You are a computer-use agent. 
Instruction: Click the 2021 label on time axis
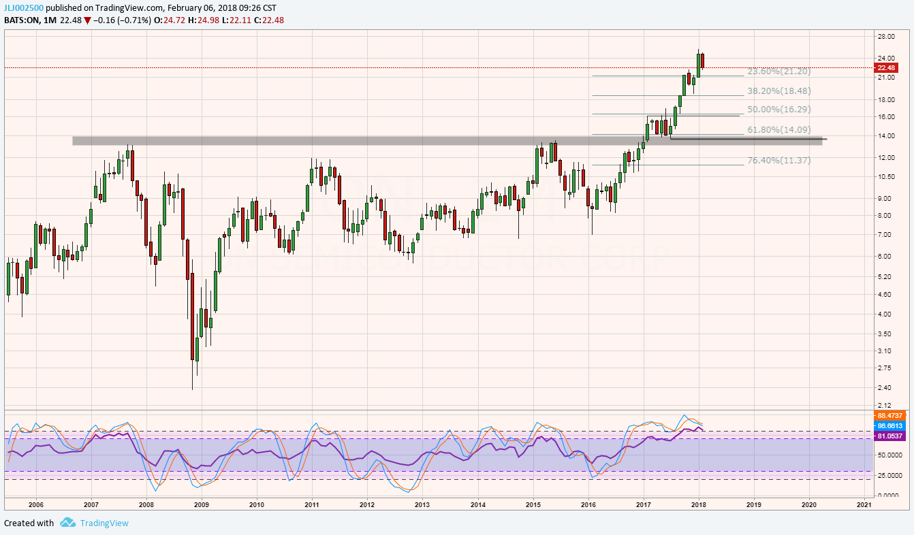coord(864,505)
